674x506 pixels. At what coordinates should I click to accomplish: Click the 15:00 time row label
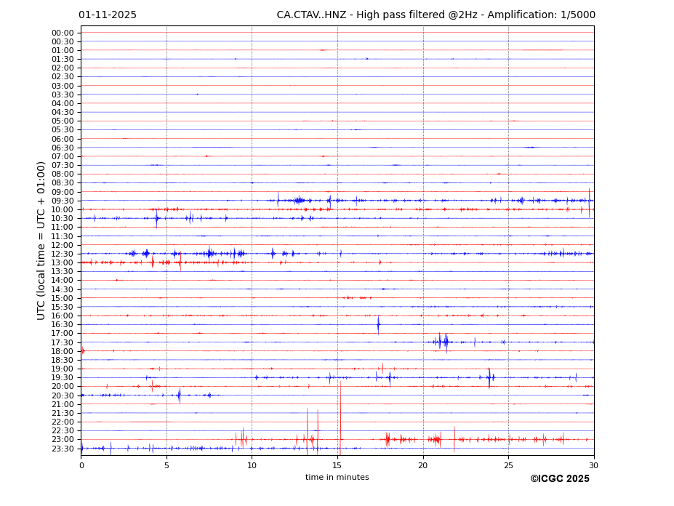click(63, 298)
